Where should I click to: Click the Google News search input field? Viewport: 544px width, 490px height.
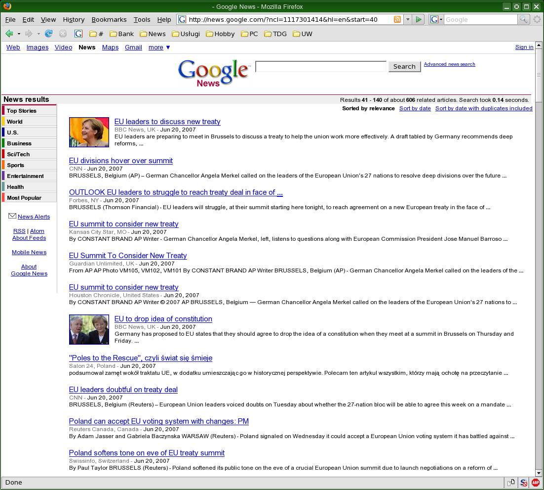[320, 66]
